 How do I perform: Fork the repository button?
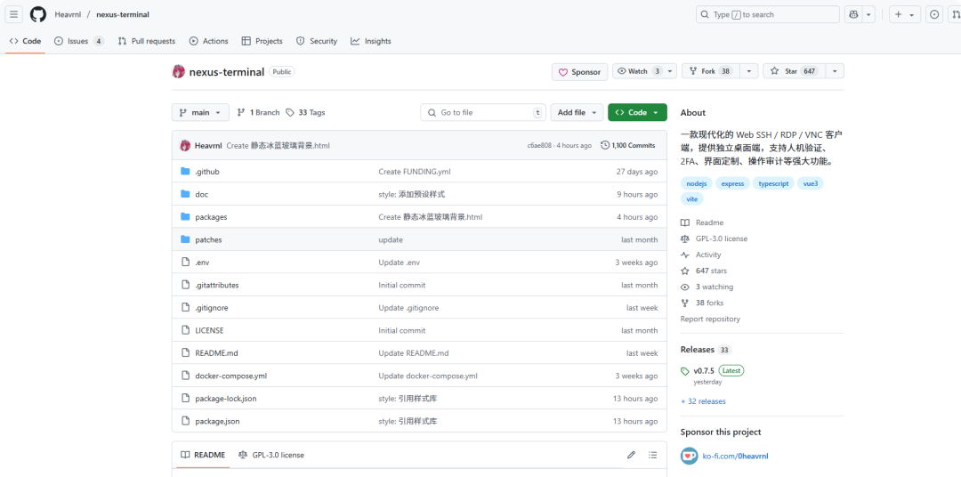711,71
